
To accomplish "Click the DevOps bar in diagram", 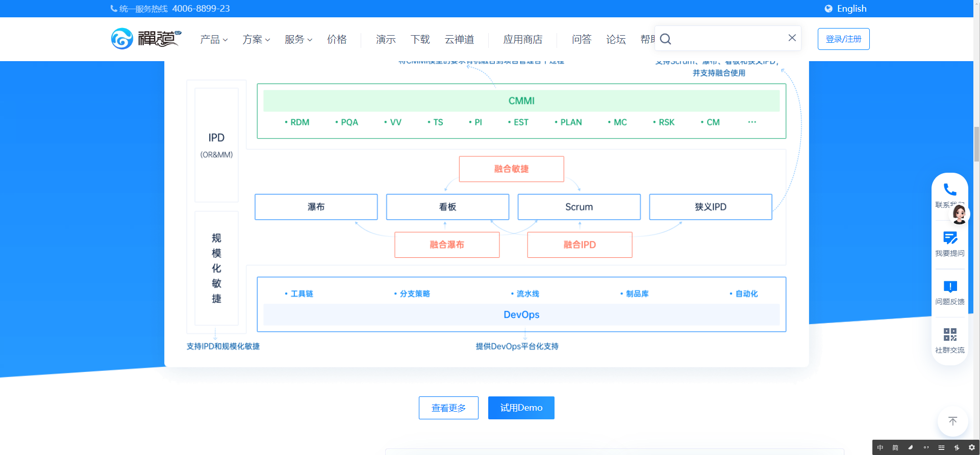I will click(521, 315).
